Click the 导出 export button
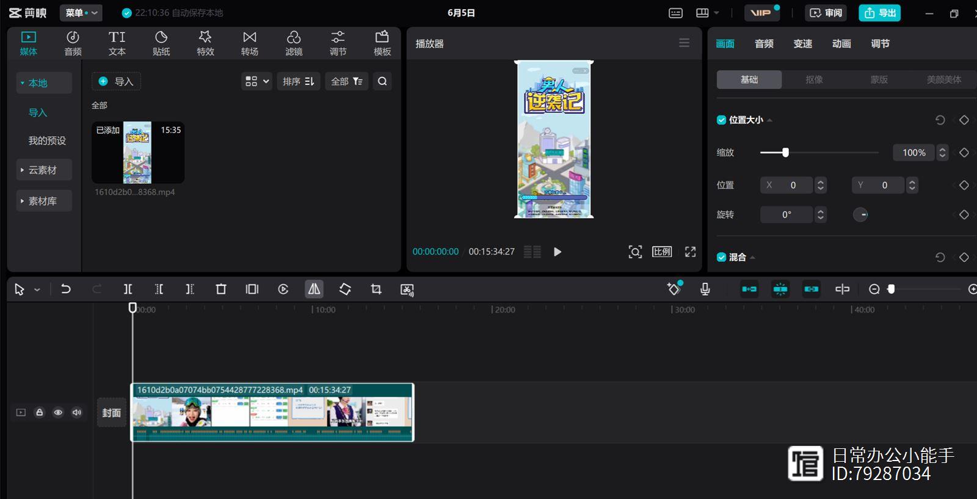 click(x=880, y=13)
